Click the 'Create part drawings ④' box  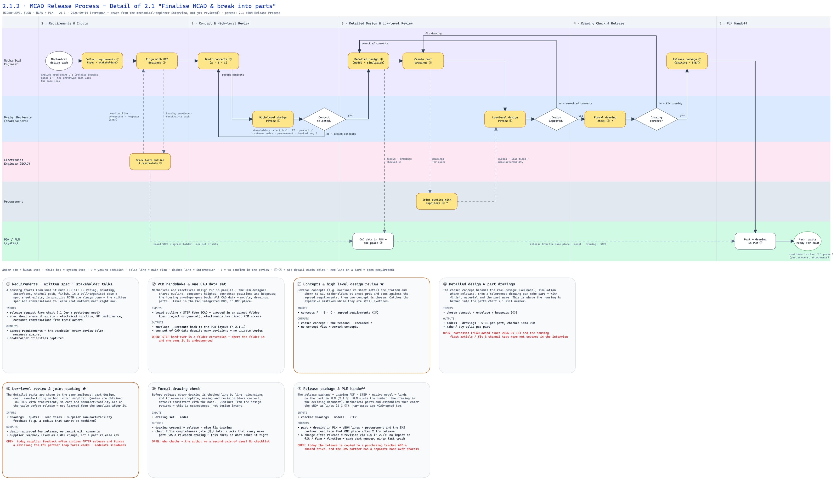(423, 61)
